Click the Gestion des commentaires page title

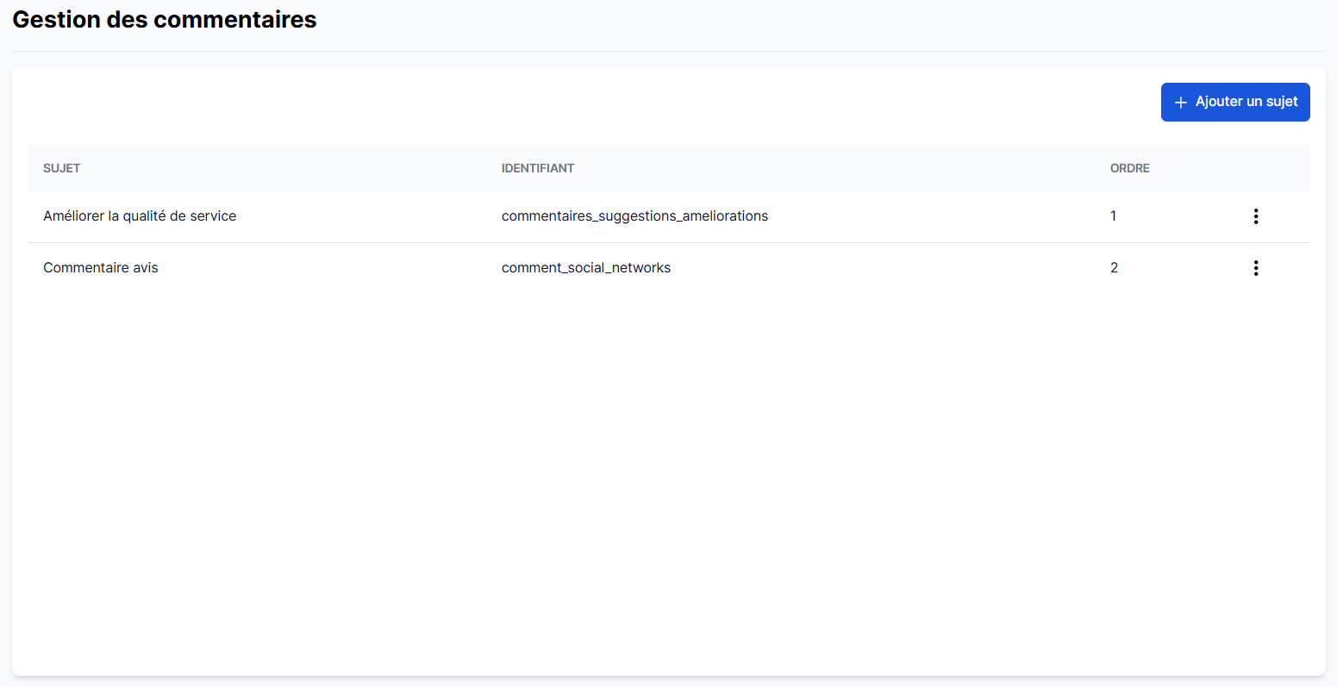[x=164, y=20]
